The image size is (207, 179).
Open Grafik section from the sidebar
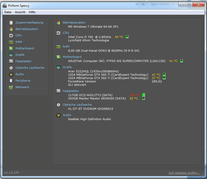pos(20,55)
